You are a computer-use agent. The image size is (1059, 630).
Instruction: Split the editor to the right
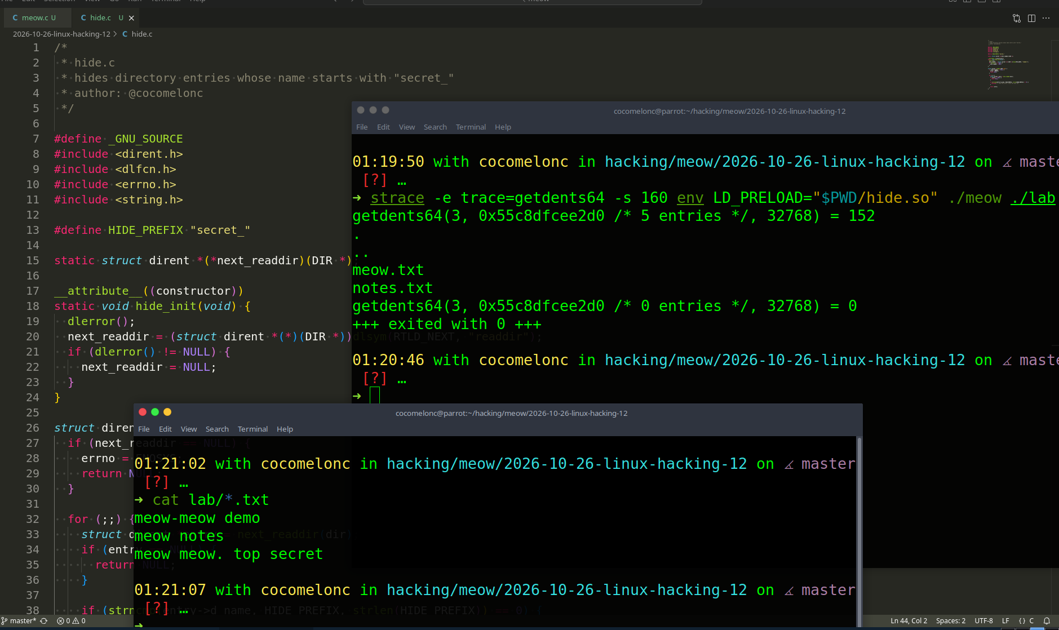click(x=1031, y=18)
